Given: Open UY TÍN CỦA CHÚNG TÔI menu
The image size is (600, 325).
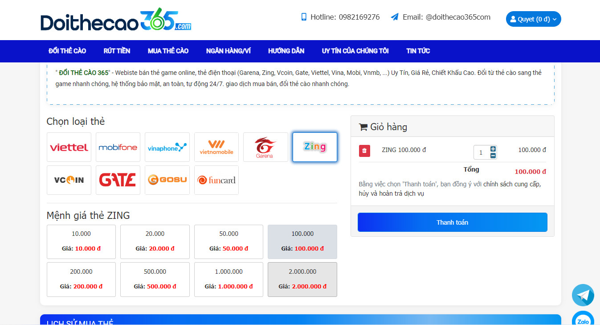Looking at the screenshot, I should (x=355, y=51).
